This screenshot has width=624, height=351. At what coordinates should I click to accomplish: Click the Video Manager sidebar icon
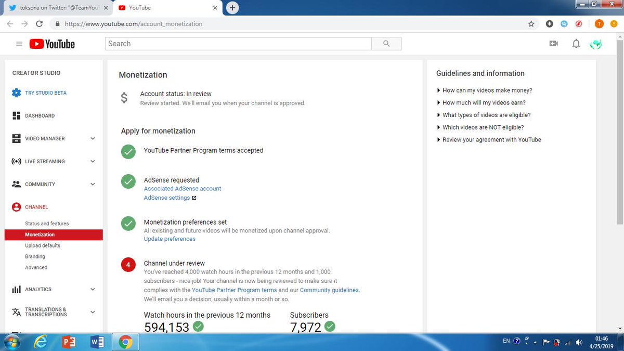pos(16,139)
